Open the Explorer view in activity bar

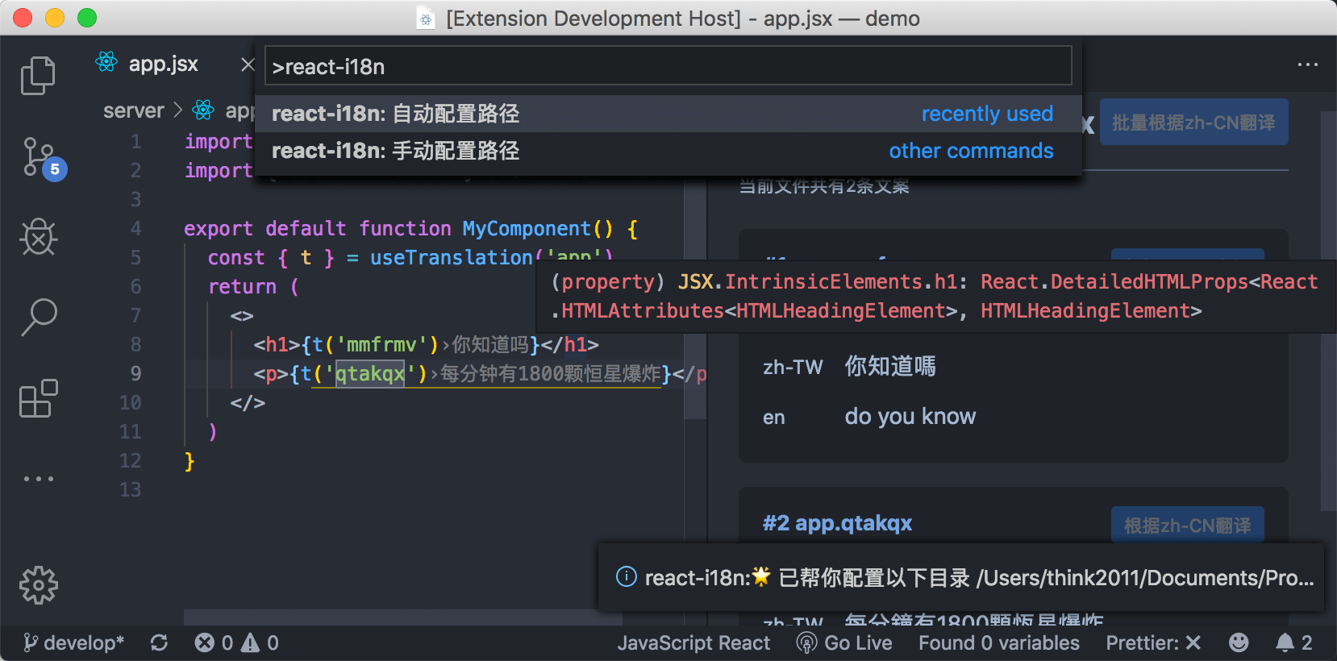pyautogui.click(x=38, y=76)
